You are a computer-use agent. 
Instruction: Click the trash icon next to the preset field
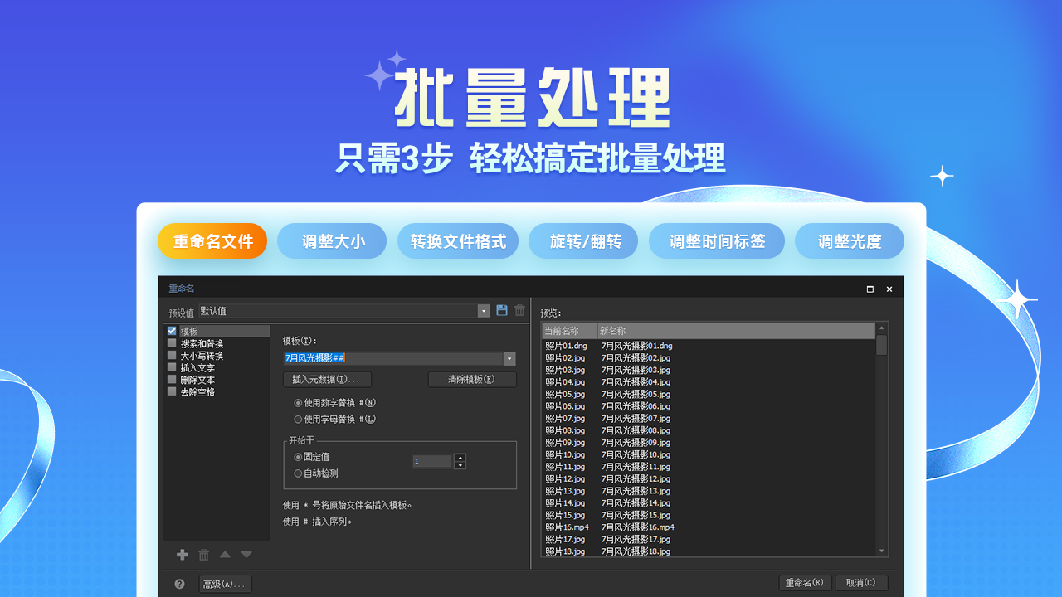click(x=519, y=309)
